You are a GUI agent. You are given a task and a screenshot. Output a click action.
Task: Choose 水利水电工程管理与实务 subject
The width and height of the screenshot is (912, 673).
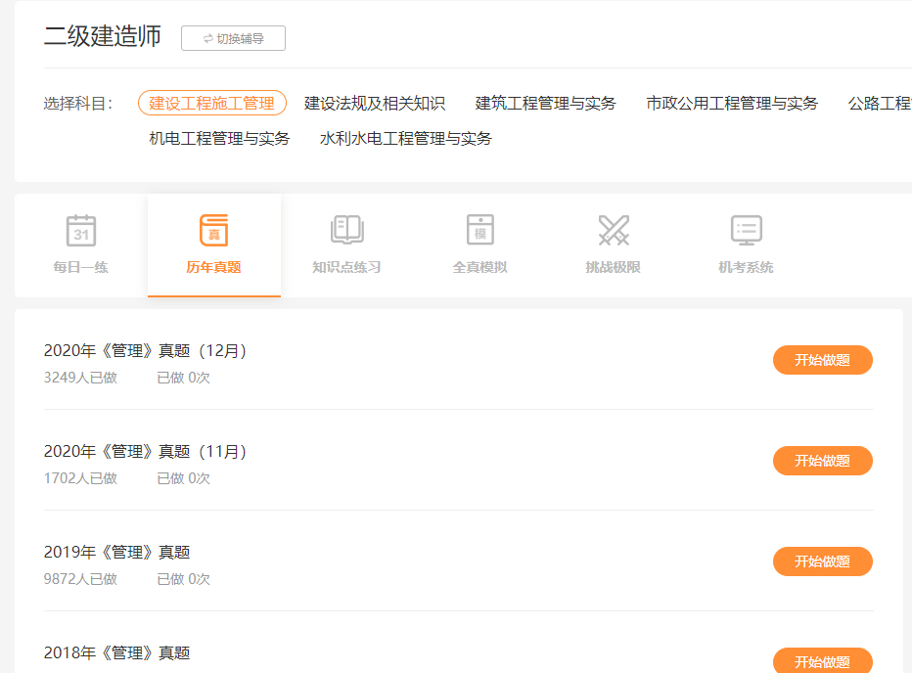point(405,139)
